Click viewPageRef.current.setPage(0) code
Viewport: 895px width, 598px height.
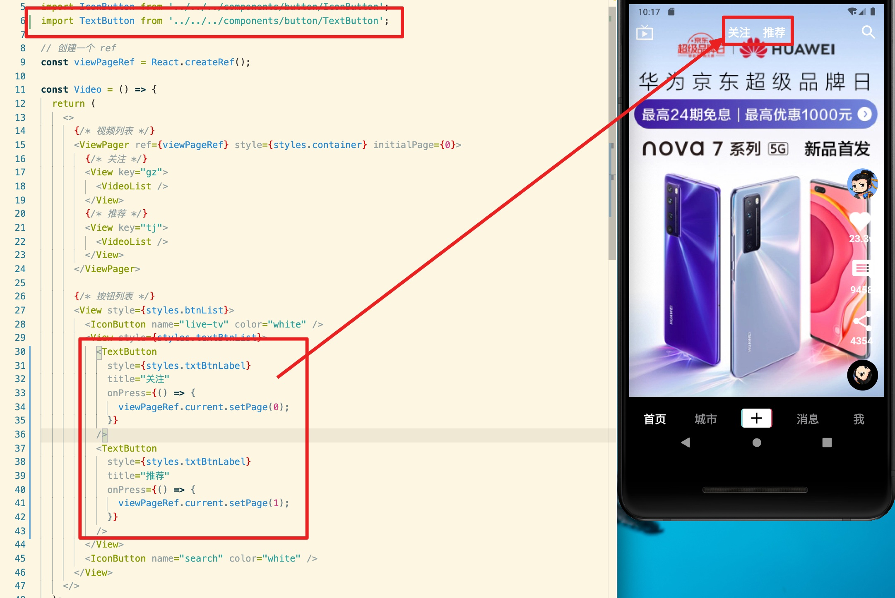[x=204, y=407]
